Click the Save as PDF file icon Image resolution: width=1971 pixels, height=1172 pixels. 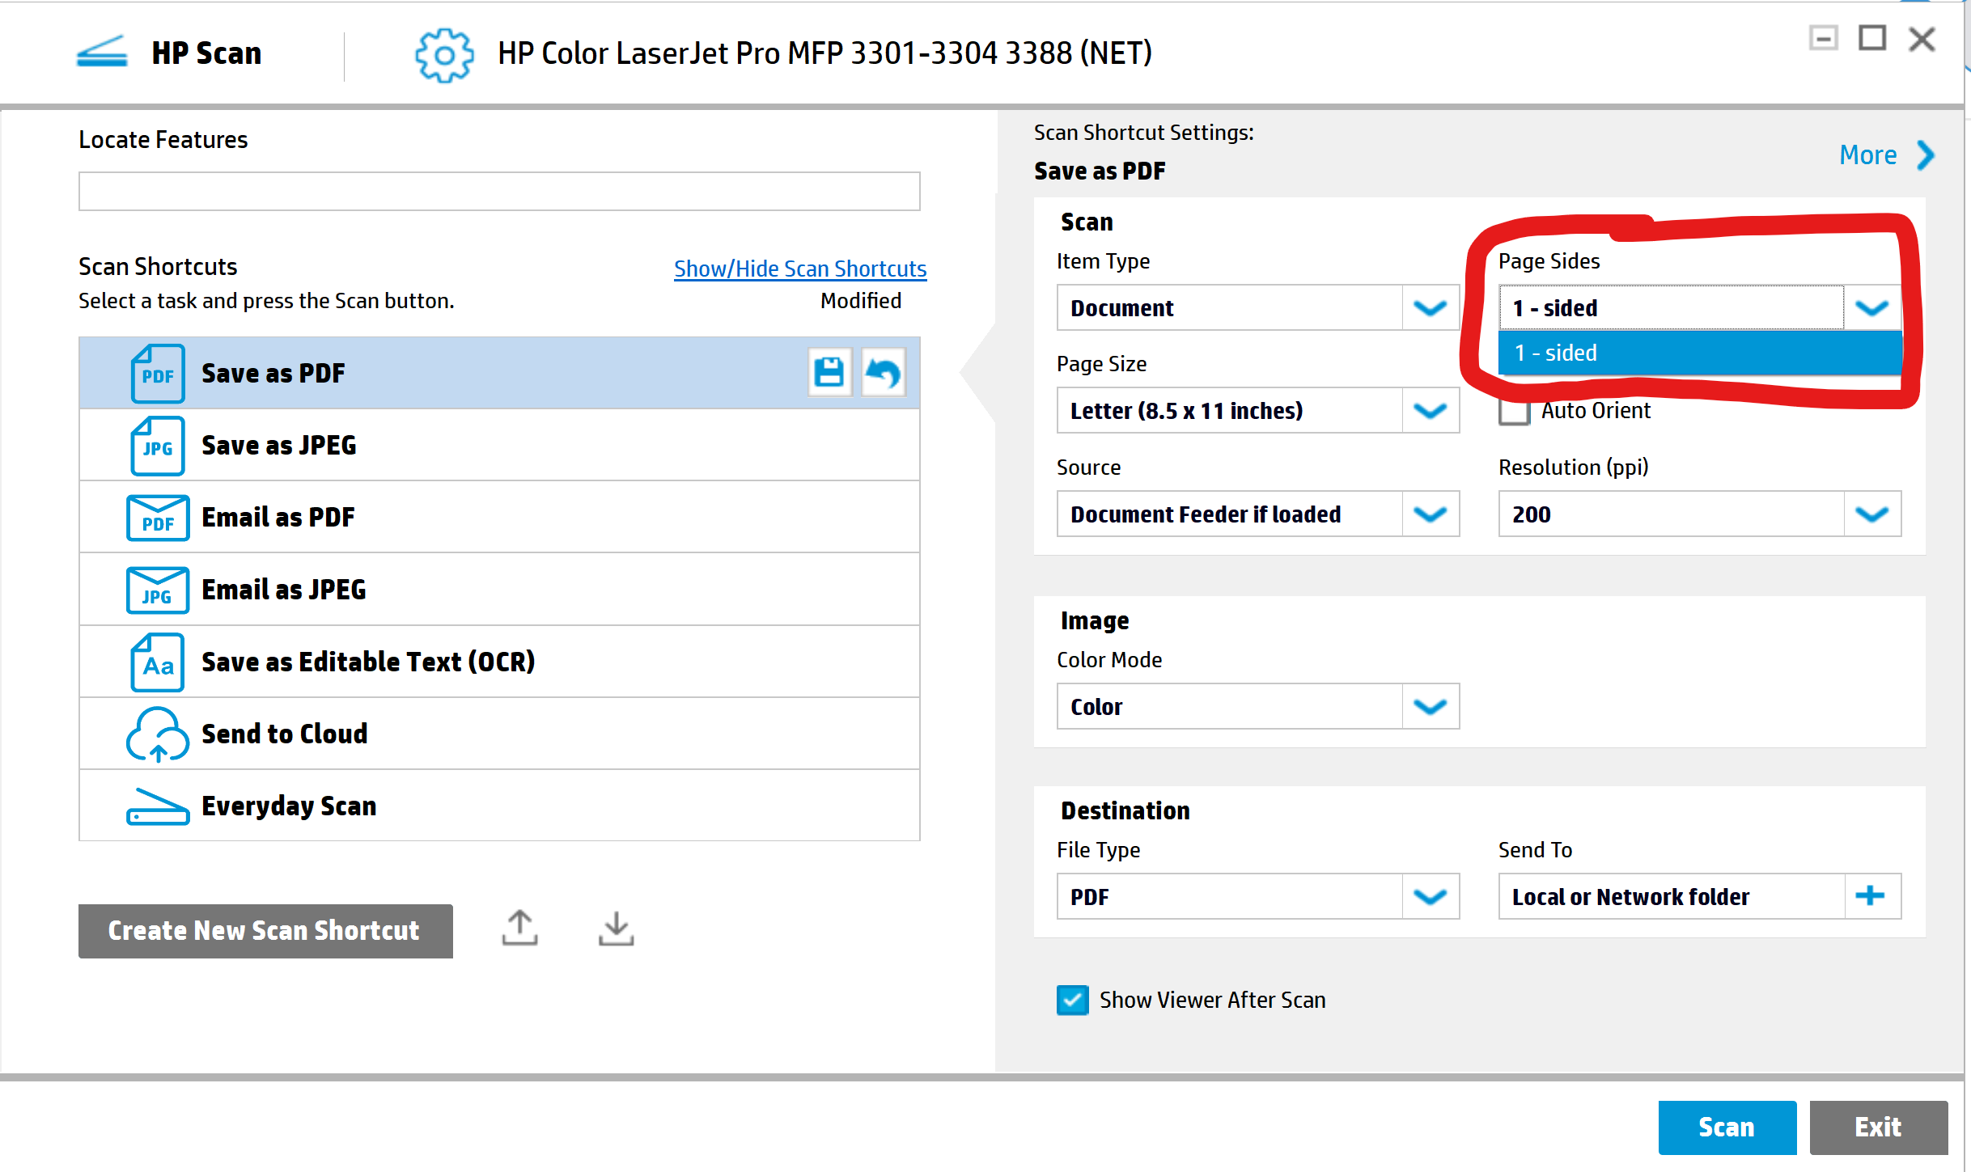point(158,374)
